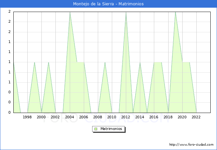Click the 2006 x-axis label

point(83,117)
